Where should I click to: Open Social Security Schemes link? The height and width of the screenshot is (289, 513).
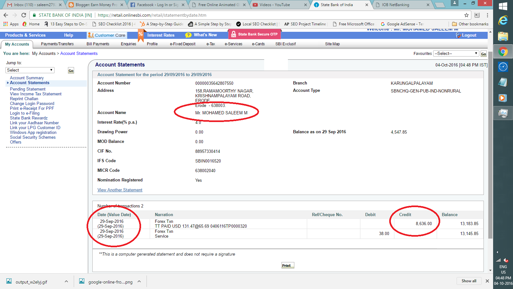(33, 137)
